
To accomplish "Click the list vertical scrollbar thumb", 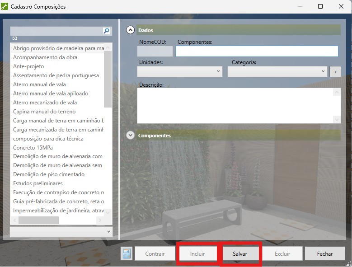I will [x=108, y=79].
